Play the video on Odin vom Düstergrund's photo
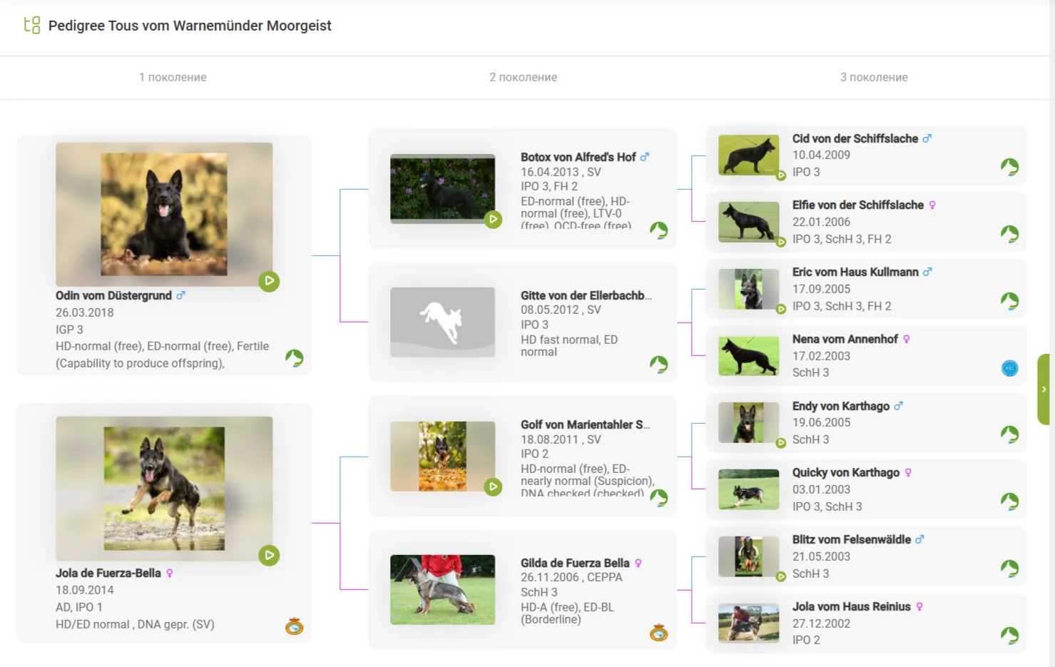1055x667 pixels. (269, 281)
